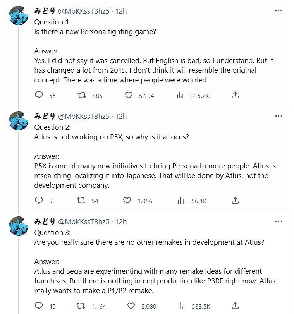Share the Question 1 tweet
Image resolution: width=294 pixels, height=314 pixels.
coord(235,95)
